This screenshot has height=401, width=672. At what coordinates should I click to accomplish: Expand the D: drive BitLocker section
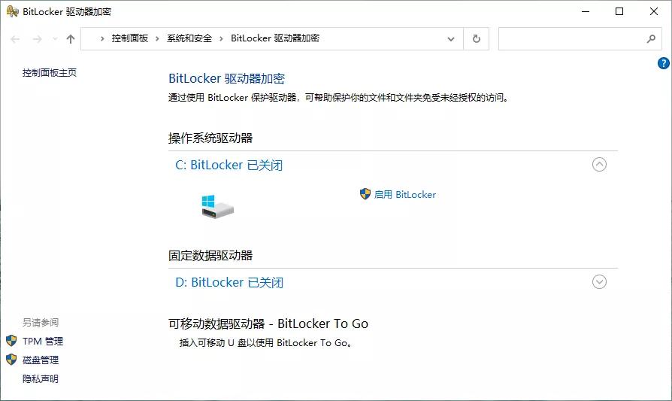[x=599, y=282]
